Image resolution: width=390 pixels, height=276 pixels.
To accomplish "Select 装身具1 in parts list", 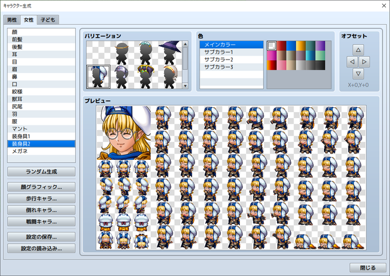I will coord(41,136).
